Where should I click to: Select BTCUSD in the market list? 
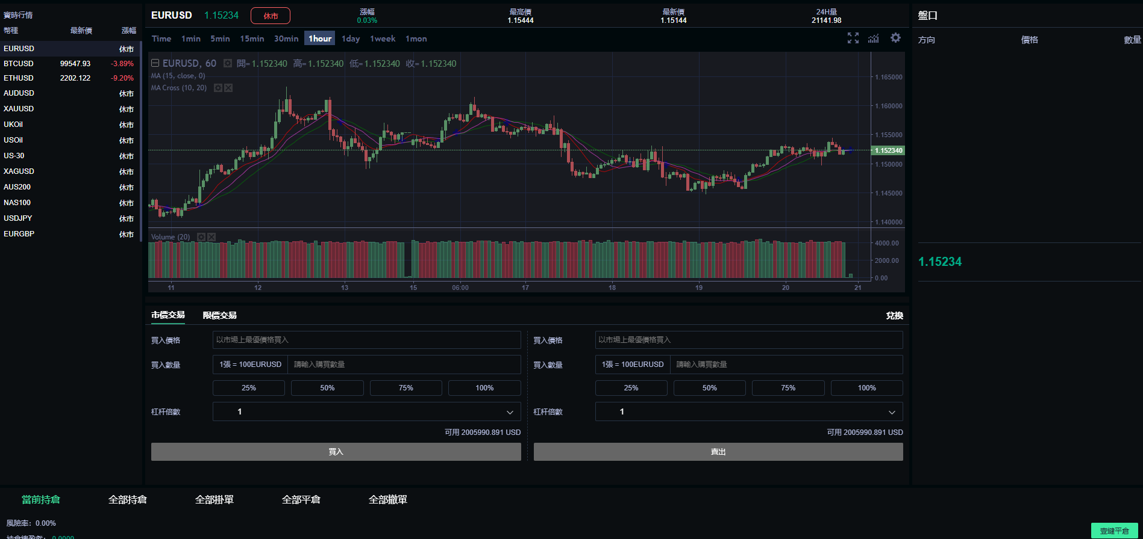click(19, 63)
